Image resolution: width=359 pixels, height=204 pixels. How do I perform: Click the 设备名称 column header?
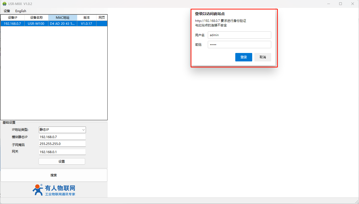(36, 18)
